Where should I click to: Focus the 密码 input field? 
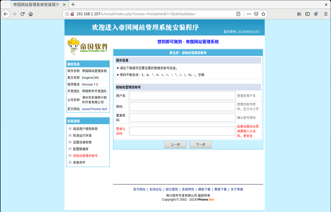[182, 107]
